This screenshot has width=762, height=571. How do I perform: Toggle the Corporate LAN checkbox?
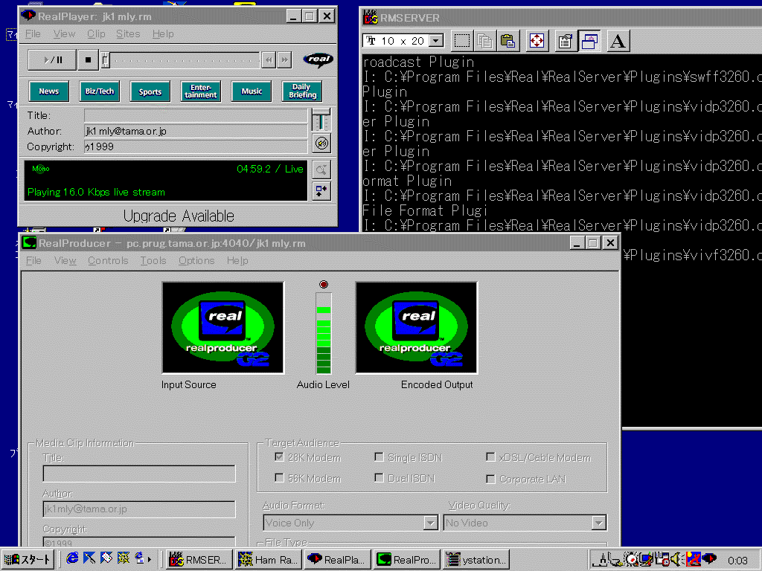coord(491,480)
